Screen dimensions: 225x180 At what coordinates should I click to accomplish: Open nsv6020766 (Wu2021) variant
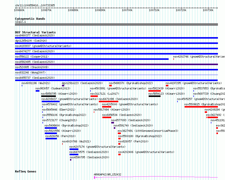[x=76, y=141]
